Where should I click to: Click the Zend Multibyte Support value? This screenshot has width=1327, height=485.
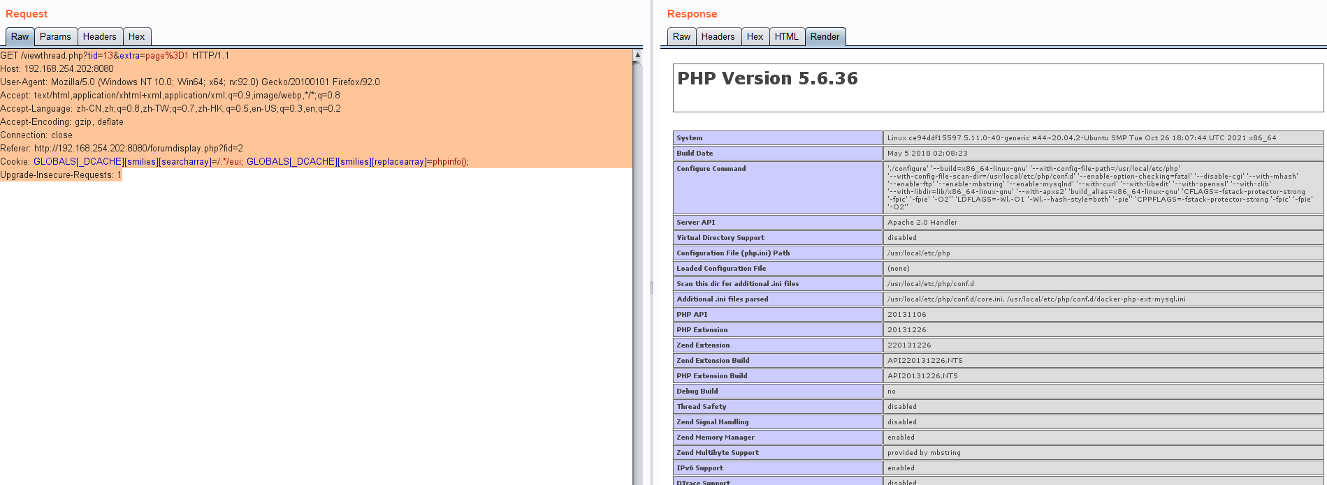[924, 453]
